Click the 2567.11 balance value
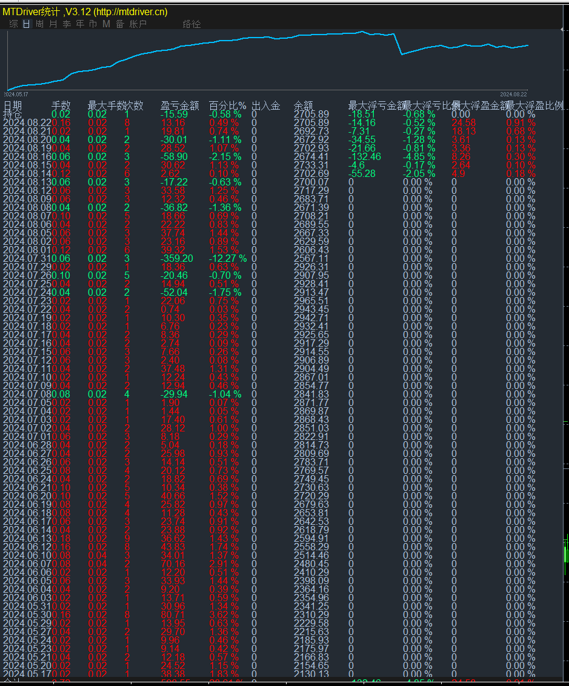This screenshot has height=686, width=569. [311, 259]
